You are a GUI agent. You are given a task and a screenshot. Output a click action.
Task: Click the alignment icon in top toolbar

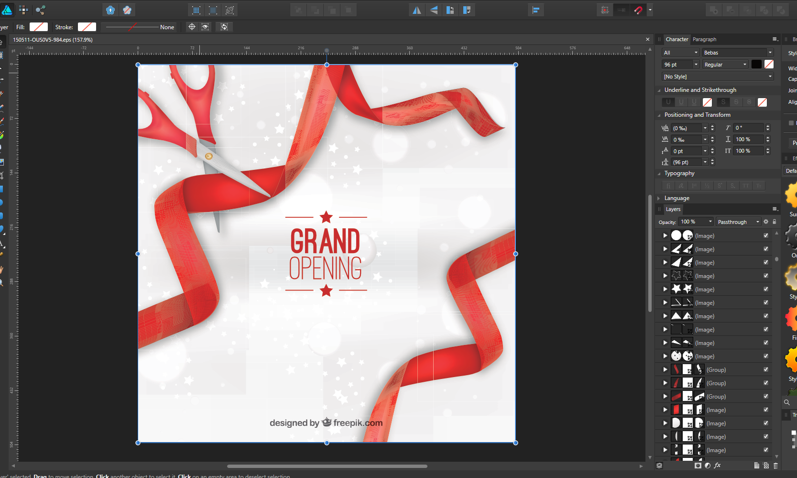pos(536,10)
